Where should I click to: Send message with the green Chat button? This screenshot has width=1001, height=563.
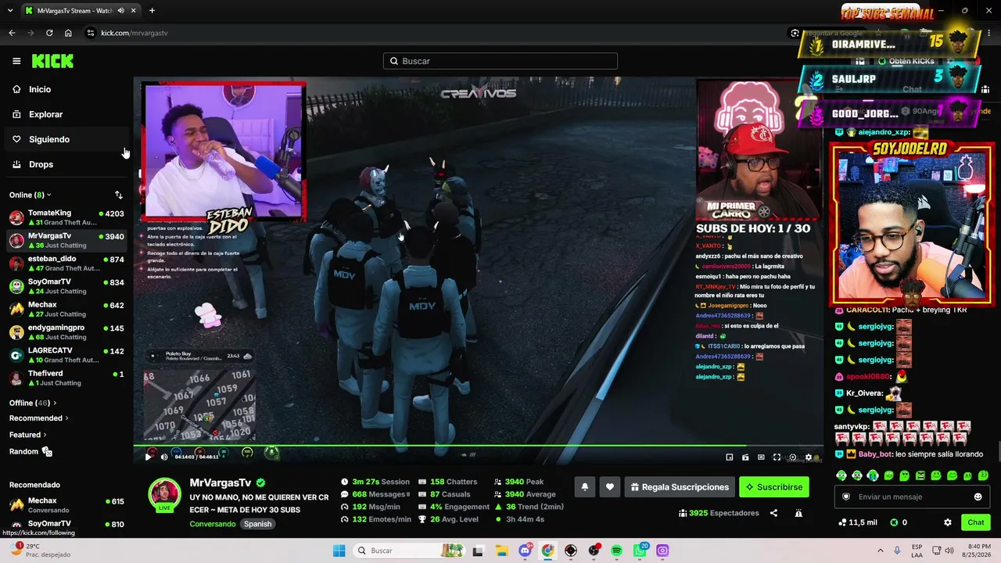click(976, 522)
